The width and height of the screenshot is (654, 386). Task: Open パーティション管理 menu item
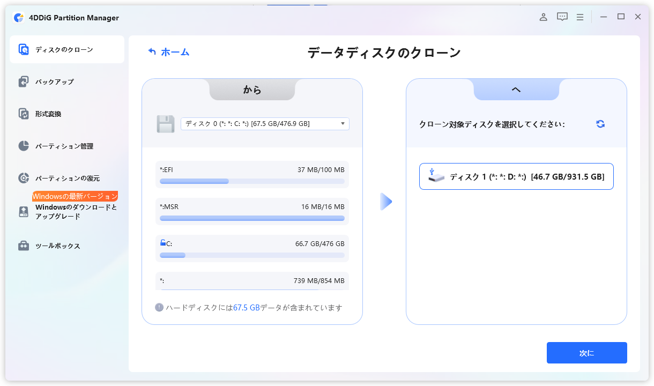tap(64, 146)
